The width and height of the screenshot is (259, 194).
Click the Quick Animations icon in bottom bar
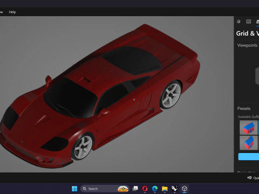[x=249, y=178]
